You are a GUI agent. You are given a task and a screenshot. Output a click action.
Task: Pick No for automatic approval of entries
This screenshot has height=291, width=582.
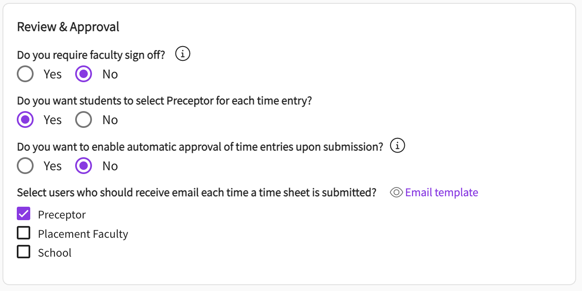click(x=84, y=166)
